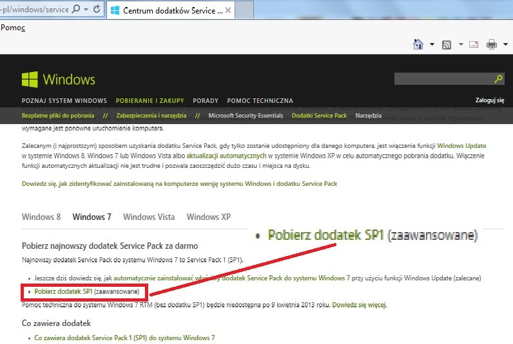Click the green search magnifier on the Windows site
This screenshot has height=344, width=513.
498,78
